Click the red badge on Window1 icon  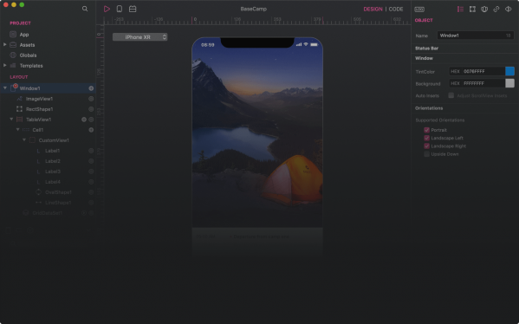(x=16, y=86)
